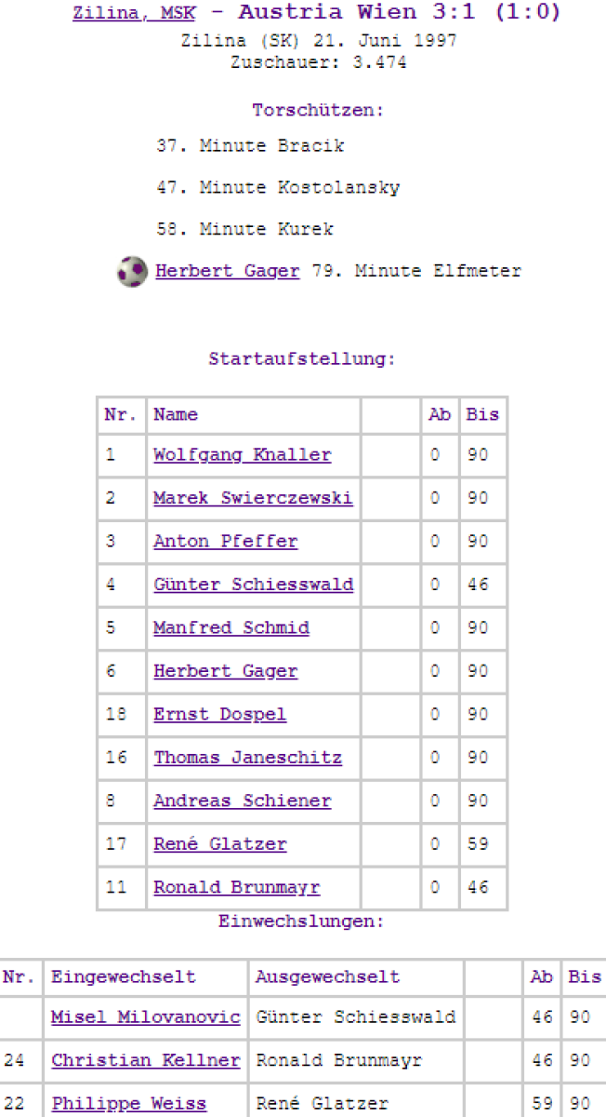Open Wolfgang Knaller player page
The image size is (606, 1117).
(x=242, y=455)
